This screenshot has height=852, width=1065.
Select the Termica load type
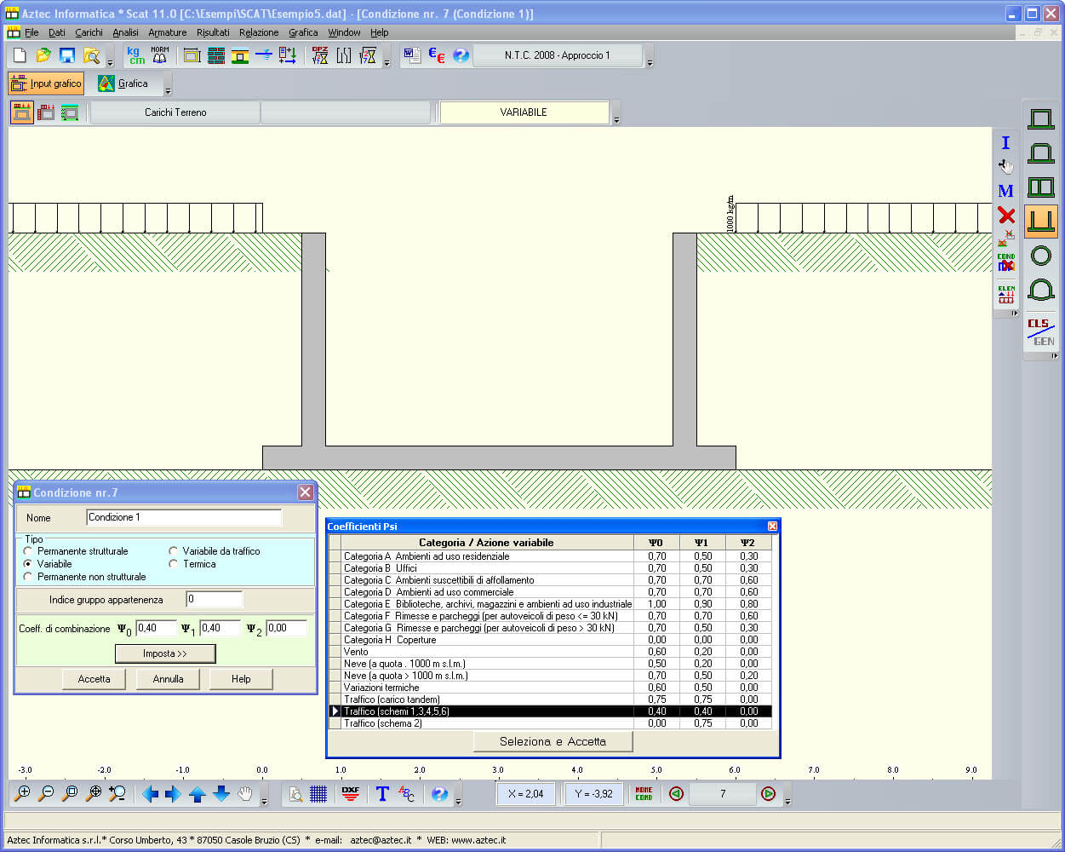174,564
